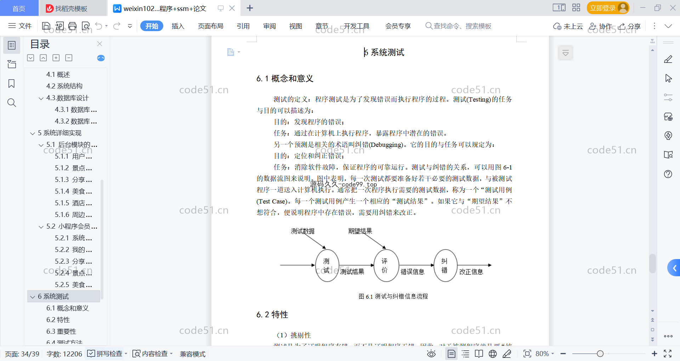The image size is (680, 361).
Task: Open the reading book icon in right sidebar
Action: tap(668, 155)
